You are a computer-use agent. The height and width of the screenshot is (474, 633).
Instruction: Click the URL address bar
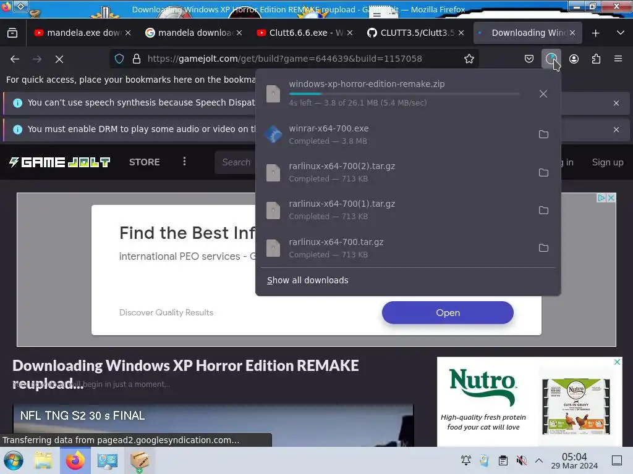coord(295,59)
